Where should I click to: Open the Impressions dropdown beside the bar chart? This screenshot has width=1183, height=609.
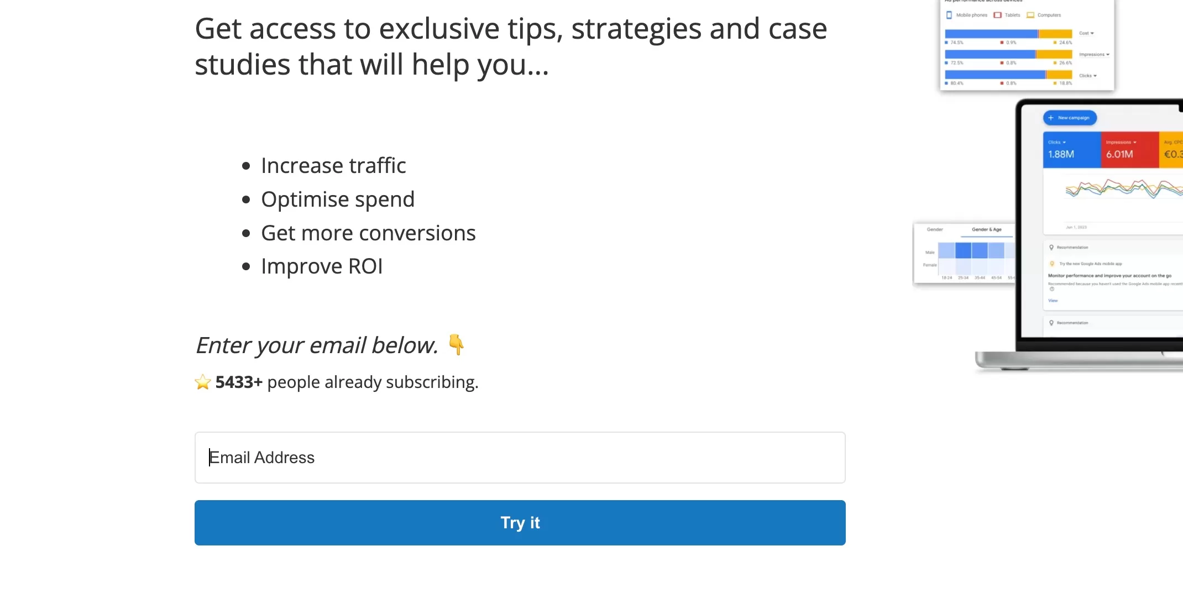tap(1094, 55)
